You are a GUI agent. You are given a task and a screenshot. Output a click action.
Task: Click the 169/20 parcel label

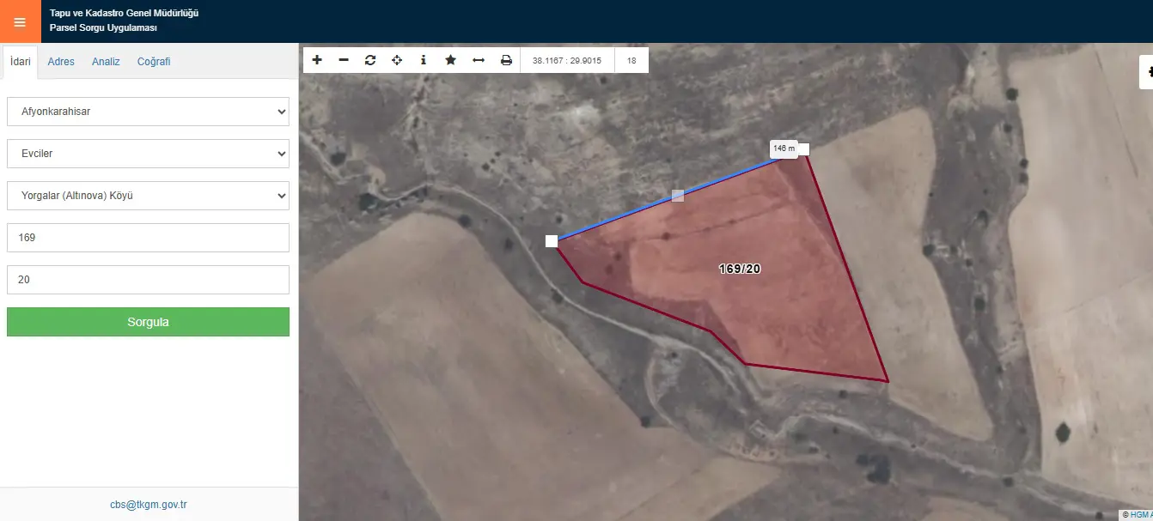[740, 269]
